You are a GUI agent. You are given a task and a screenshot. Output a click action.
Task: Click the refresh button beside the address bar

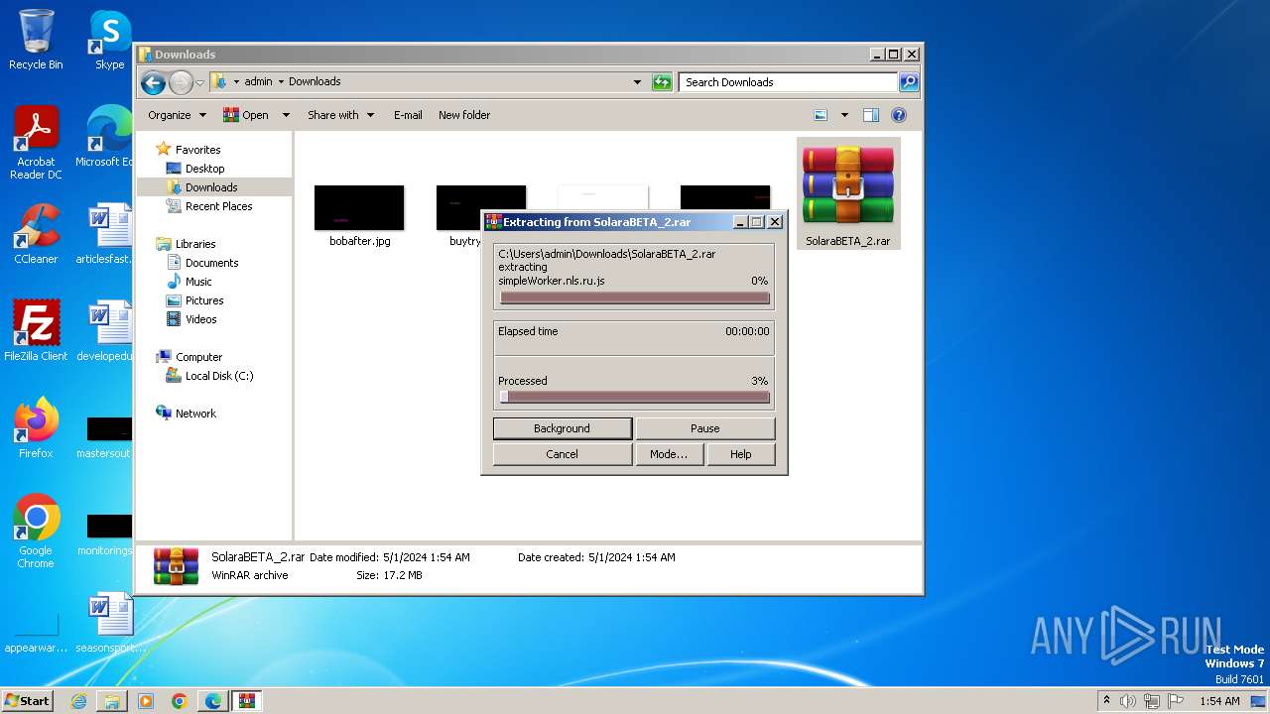pyautogui.click(x=662, y=82)
